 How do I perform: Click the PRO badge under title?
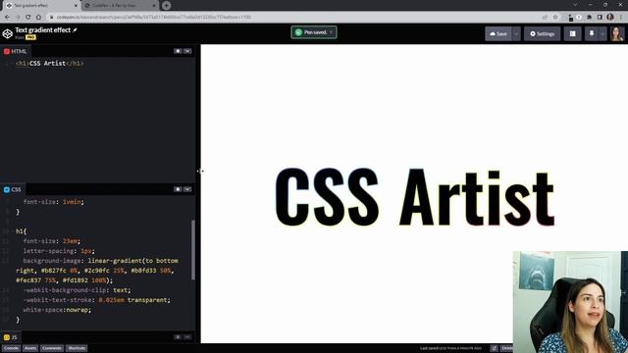tap(30, 37)
